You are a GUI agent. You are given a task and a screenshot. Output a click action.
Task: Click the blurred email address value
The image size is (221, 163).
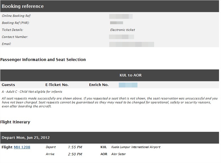click(x=132, y=44)
